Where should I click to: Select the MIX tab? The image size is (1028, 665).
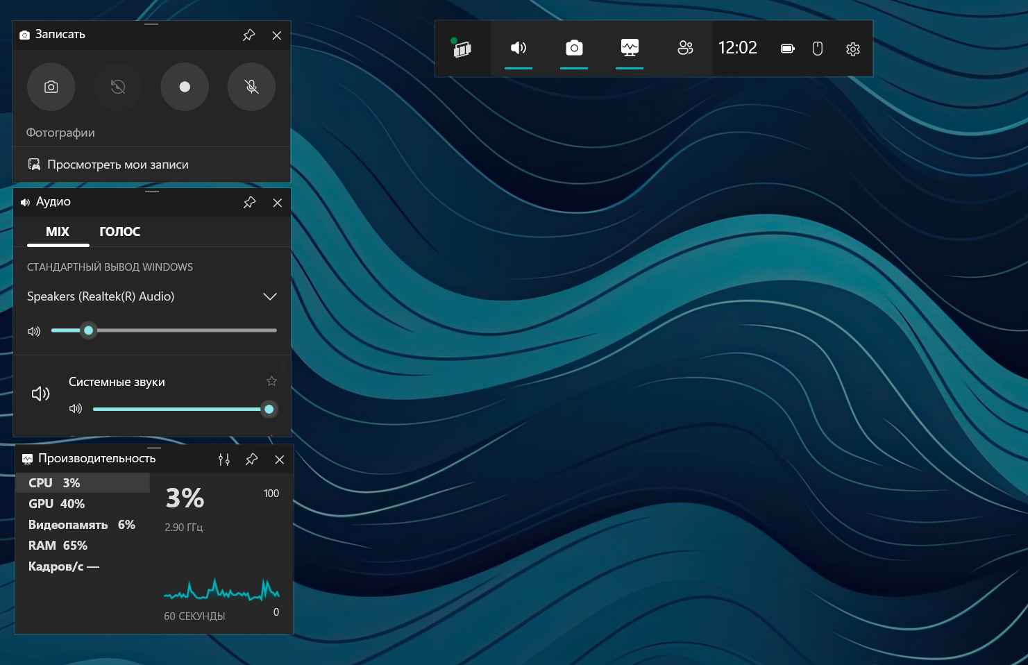(58, 232)
